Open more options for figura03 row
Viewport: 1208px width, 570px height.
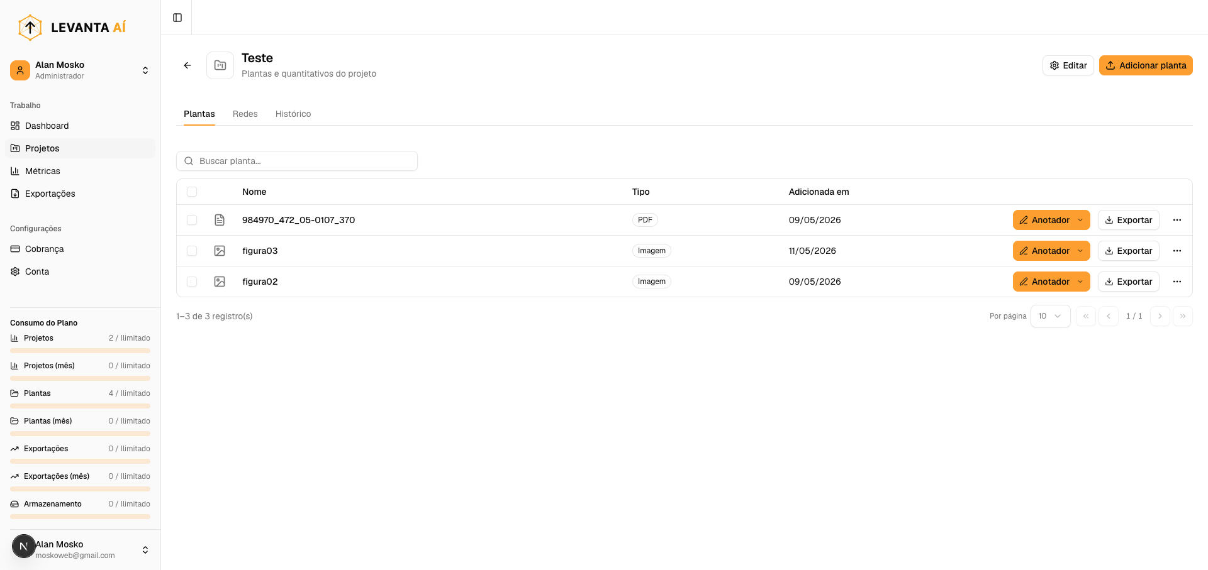1177,251
